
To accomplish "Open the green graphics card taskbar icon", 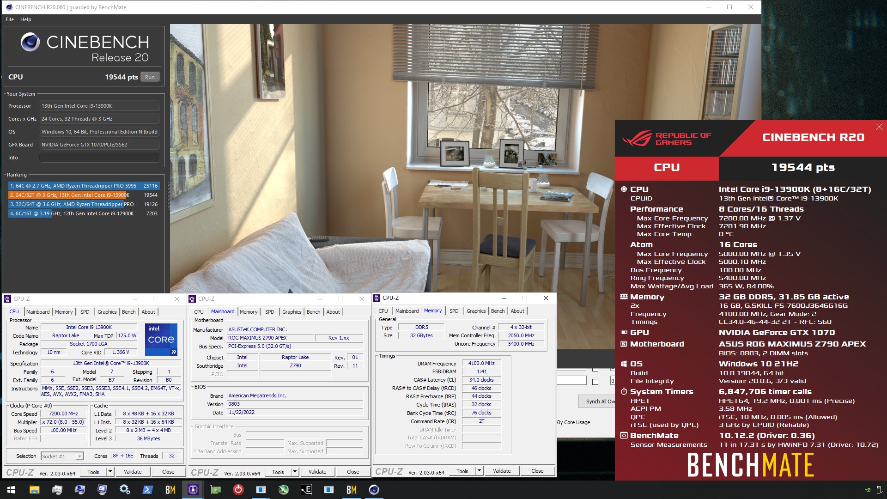I will tap(215, 490).
